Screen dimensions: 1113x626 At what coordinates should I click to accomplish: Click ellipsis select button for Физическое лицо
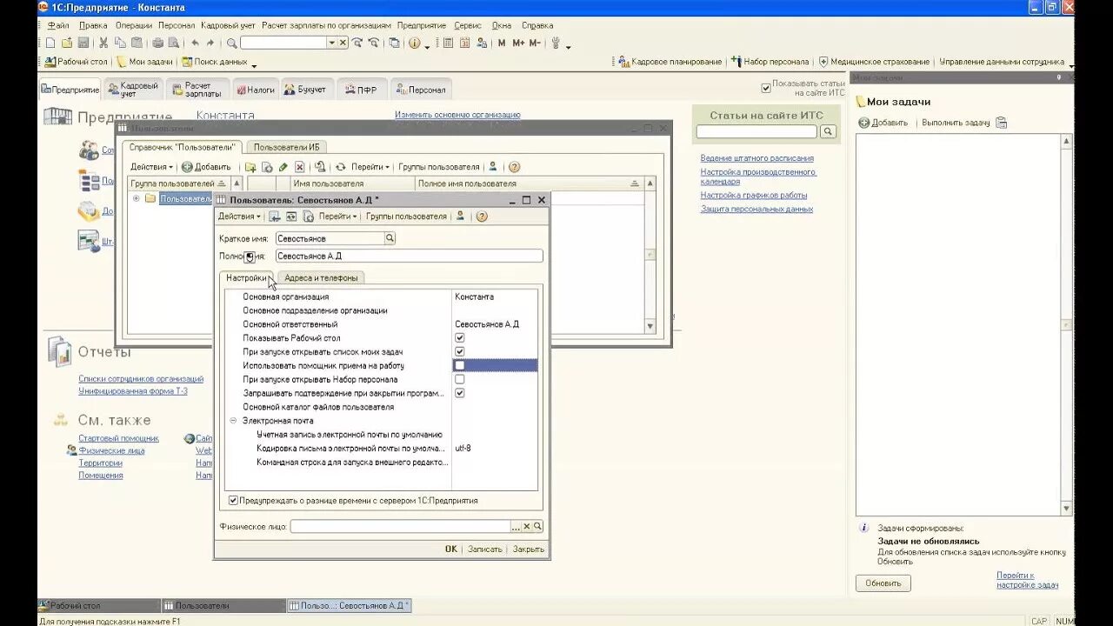516,526
